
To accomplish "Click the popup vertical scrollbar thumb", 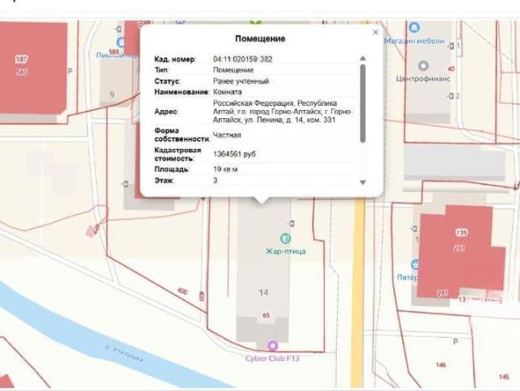I will [x=363, y=103].
